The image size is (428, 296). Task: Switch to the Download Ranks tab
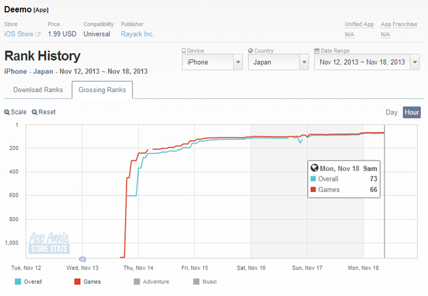coord(38,89)
